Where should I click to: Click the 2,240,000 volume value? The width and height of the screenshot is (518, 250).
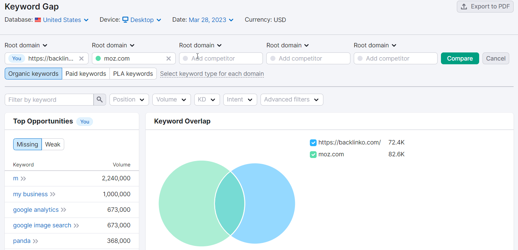pos(116,178)
